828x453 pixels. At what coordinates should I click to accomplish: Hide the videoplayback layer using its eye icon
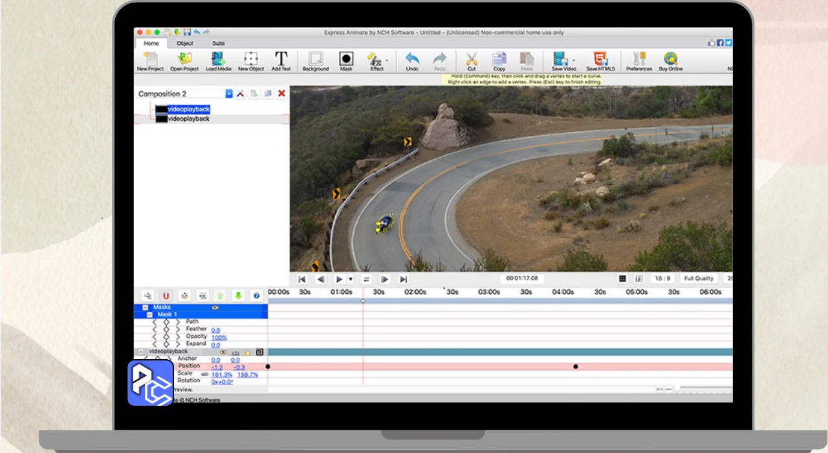pos(223,352)
